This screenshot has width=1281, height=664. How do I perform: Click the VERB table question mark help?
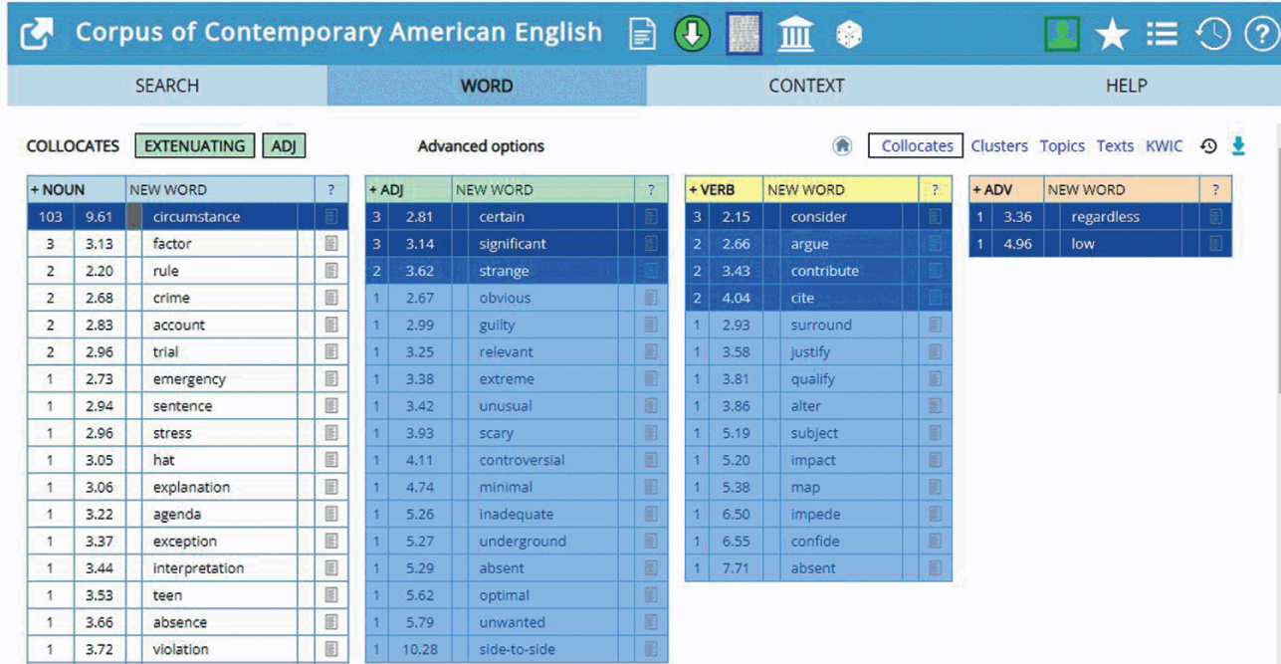point(935,189)
